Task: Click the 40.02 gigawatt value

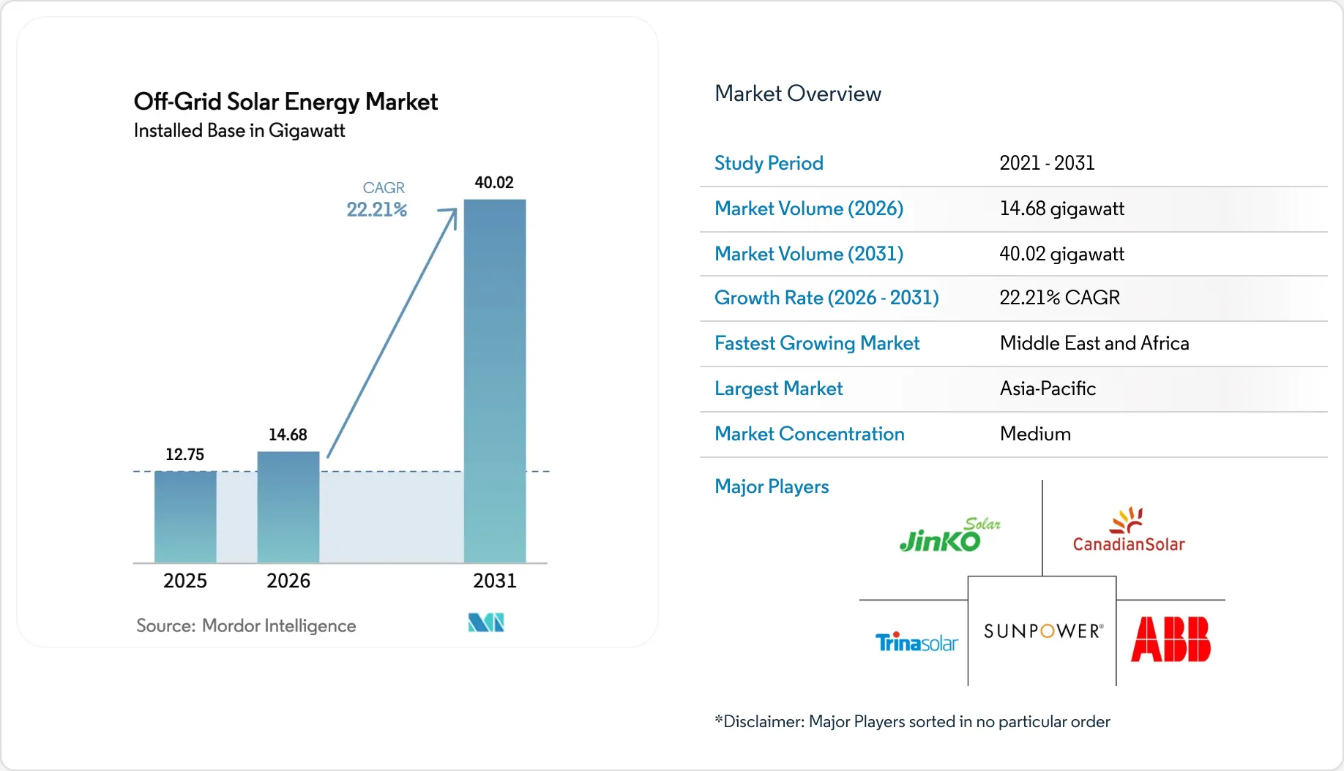Action: [1061, 254]
